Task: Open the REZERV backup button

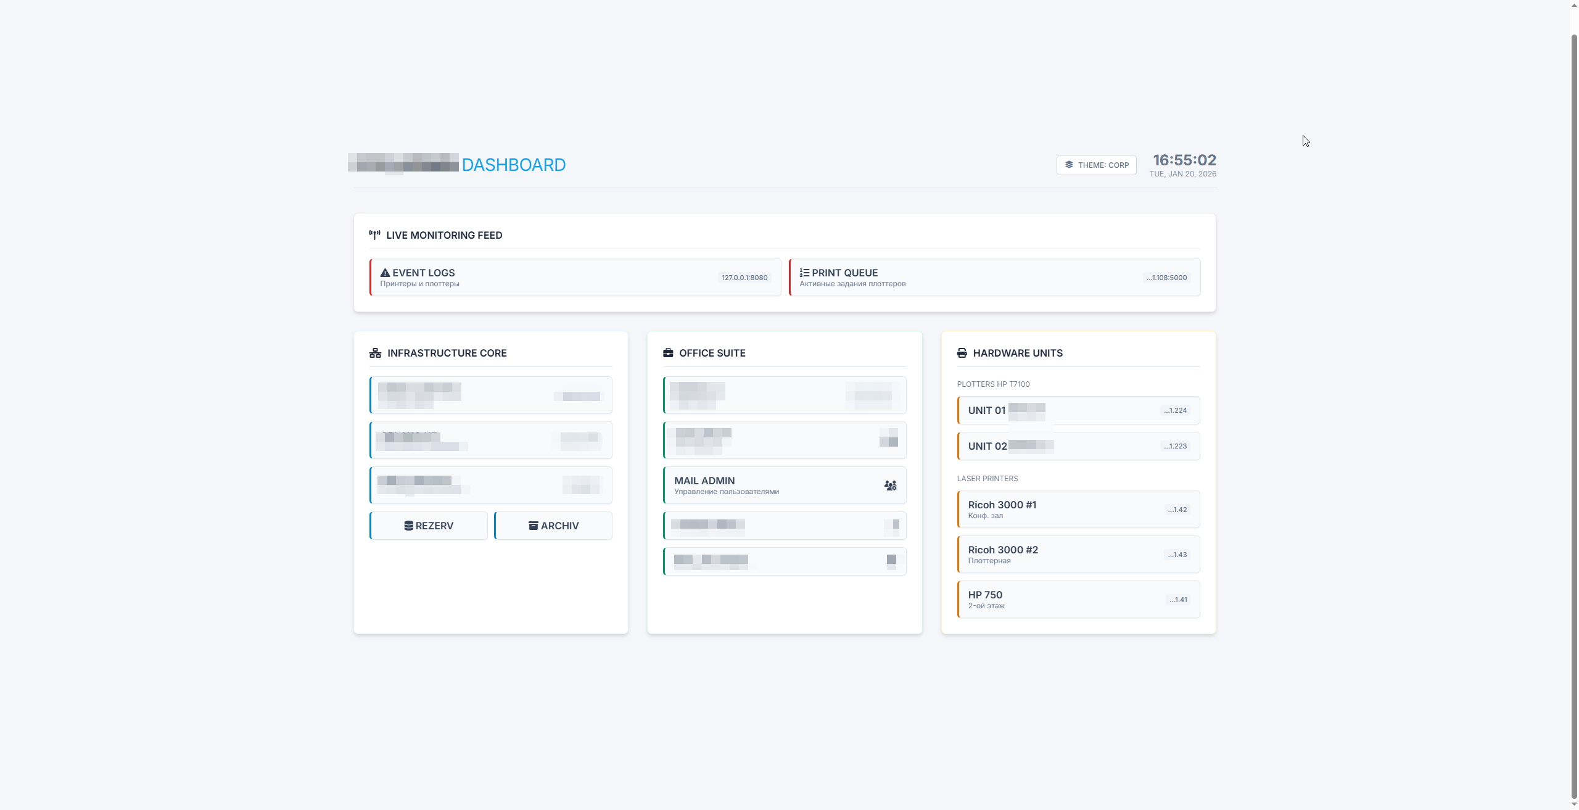Action: pos(429,526)
